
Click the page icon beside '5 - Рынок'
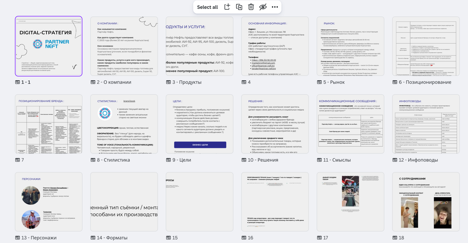pos(319,82)
